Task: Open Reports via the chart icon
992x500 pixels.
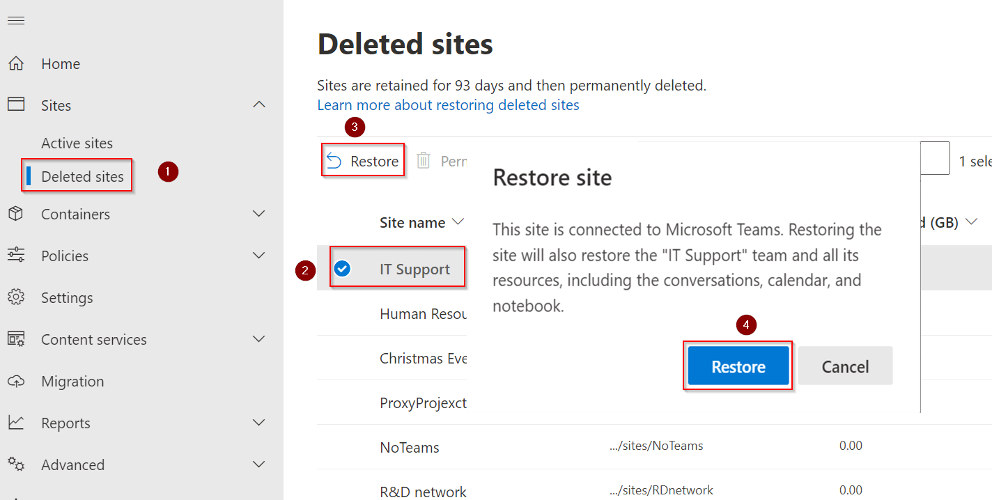Action: pyautogui.click(x=17, y=423)
